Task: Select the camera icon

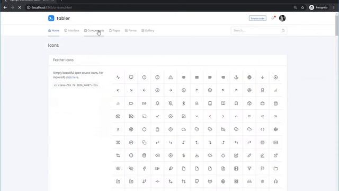Action: 118,116
